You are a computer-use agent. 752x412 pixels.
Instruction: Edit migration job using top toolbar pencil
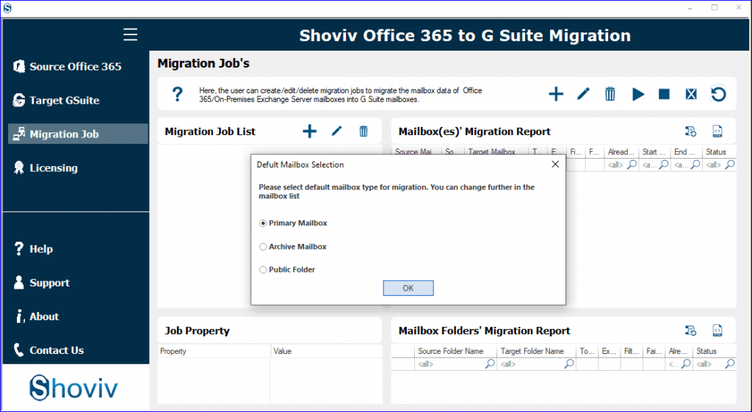coord(582,93)
